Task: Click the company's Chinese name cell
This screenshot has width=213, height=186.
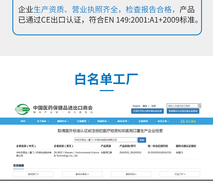Action: [34, 154]
